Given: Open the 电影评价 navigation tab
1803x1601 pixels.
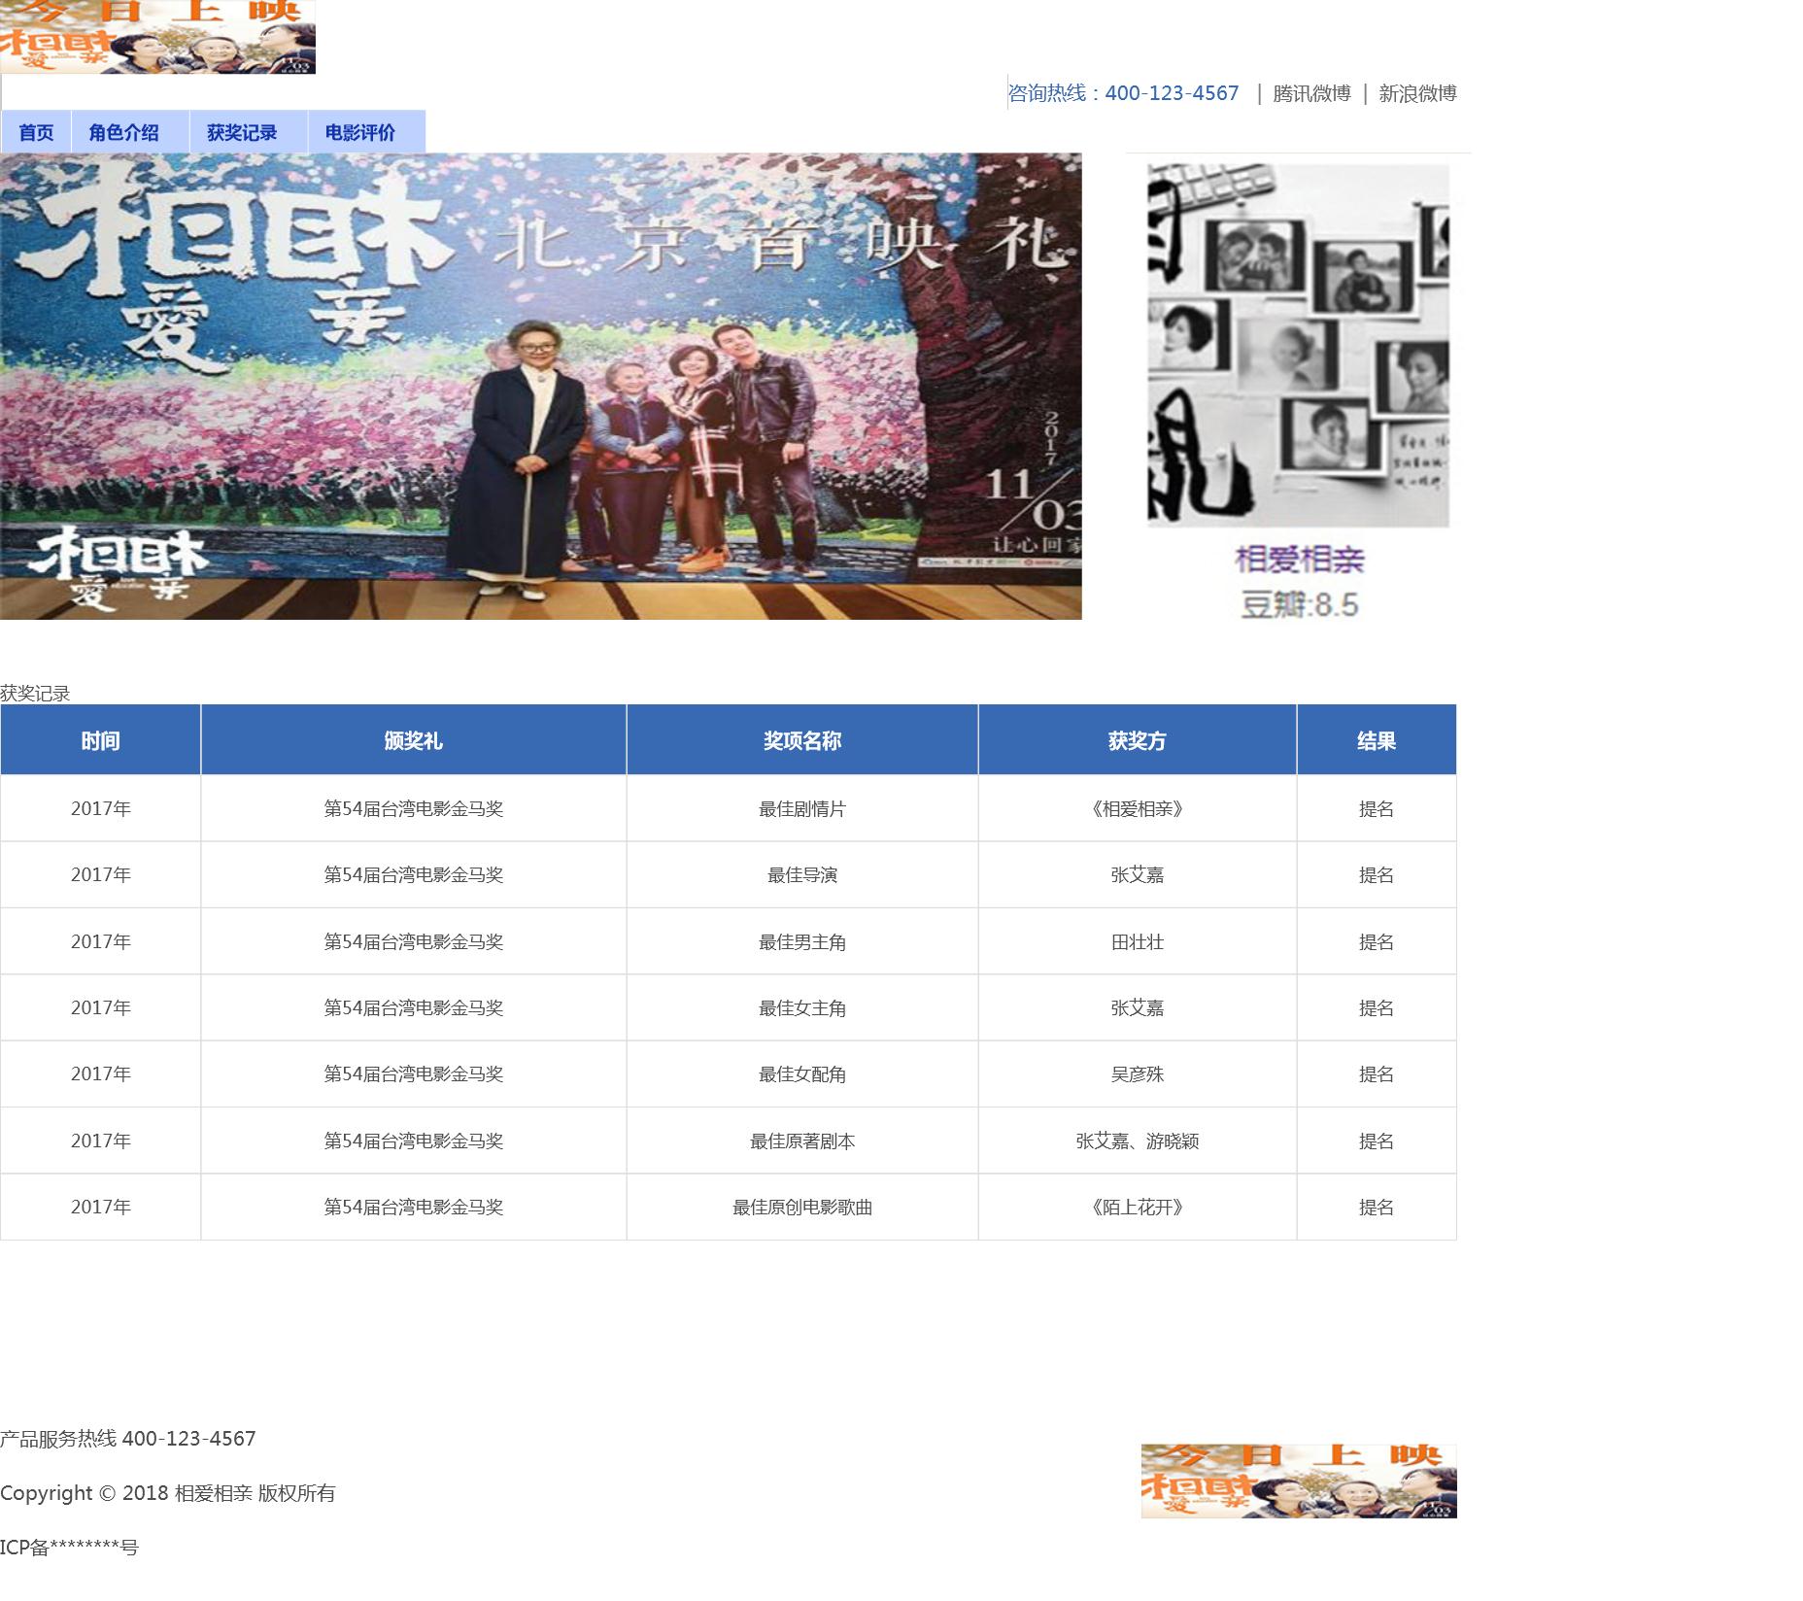Looking at the screenshot, I should click(x=360, y=133).
